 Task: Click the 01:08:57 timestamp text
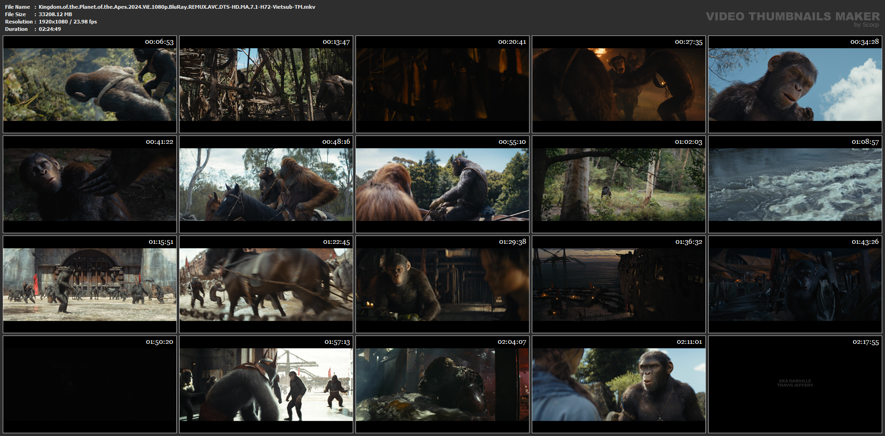pos(865,142)
